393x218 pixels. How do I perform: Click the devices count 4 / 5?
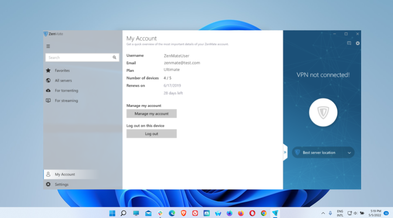pyautogui.click(x=167, y=78)
